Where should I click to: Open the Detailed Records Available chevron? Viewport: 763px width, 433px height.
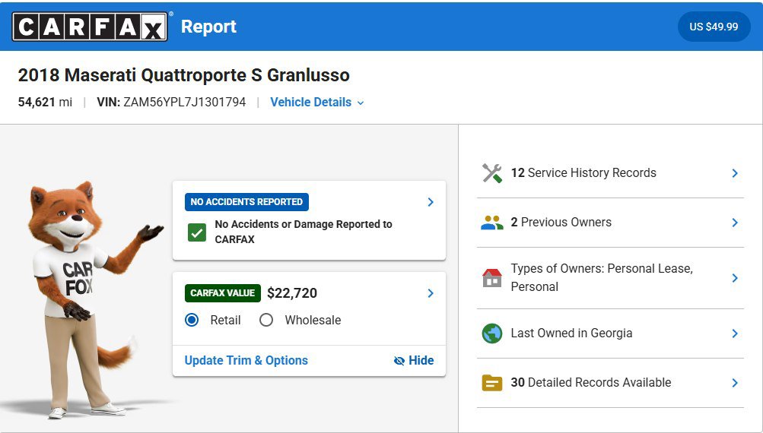click(x=735, y=383)
